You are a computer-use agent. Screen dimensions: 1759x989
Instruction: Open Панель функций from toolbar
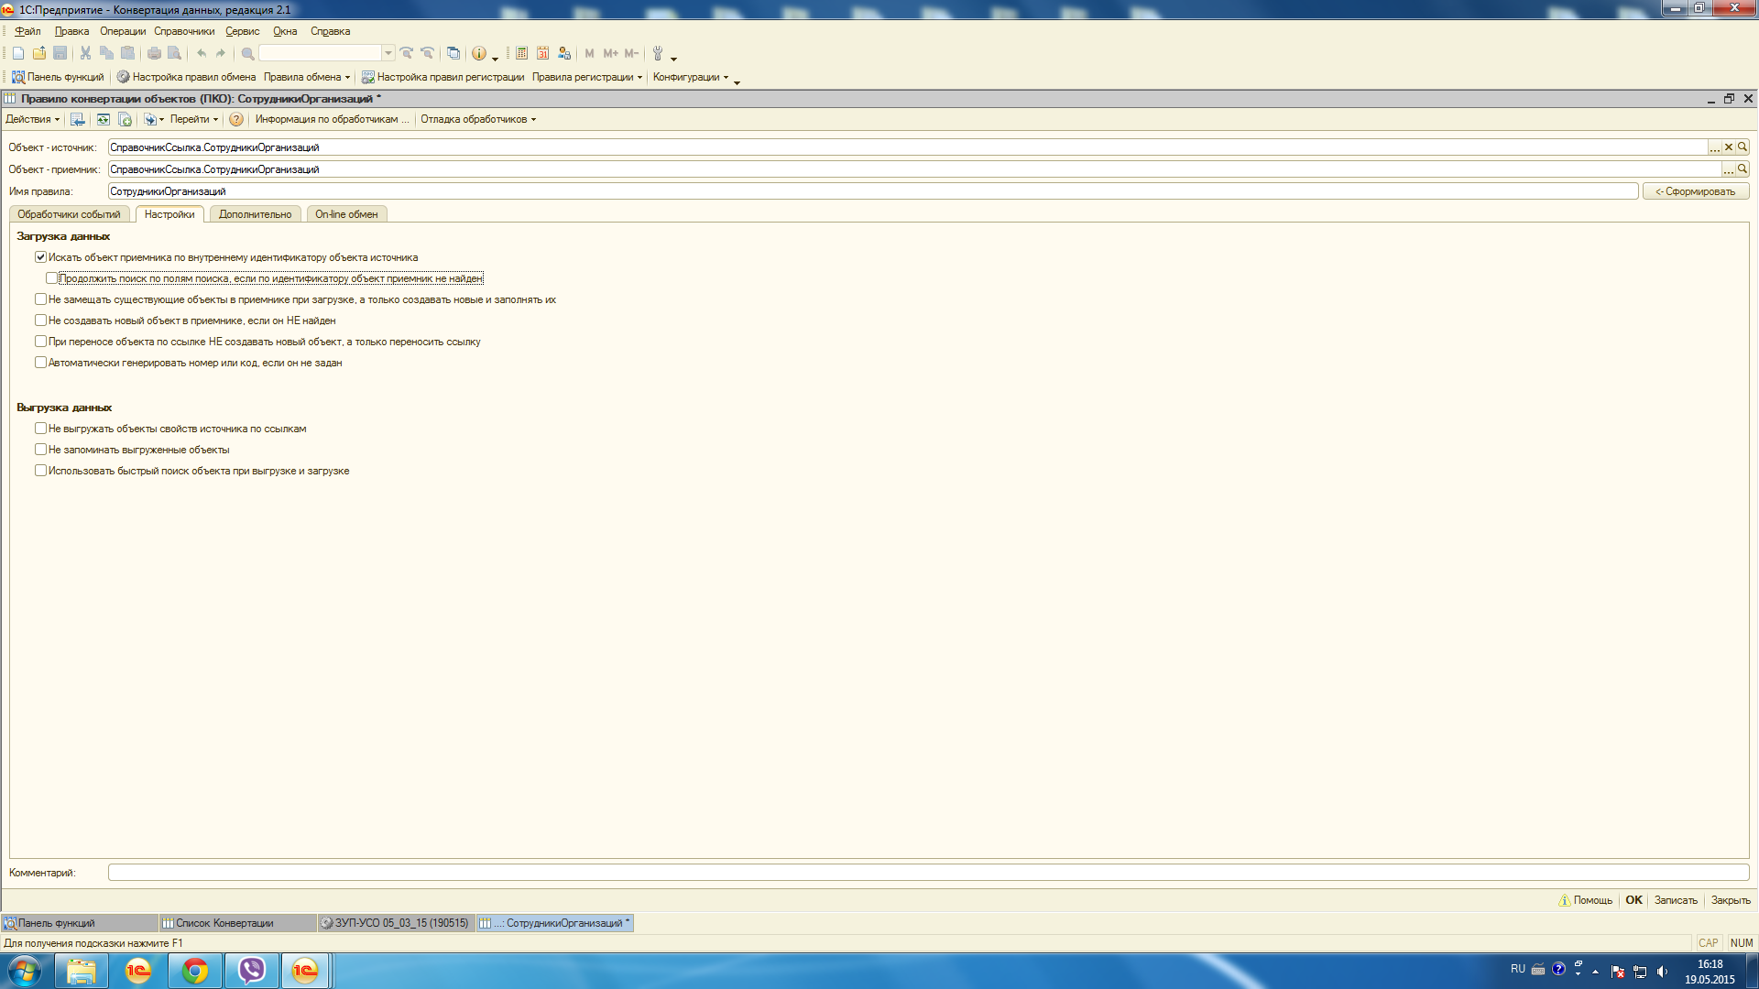click(59, 77)
